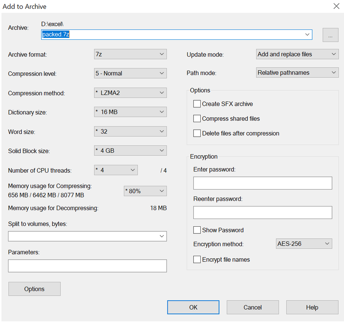Open the Path mode dropdown
The width and height of the screenshot is (344, 322).
297,72
